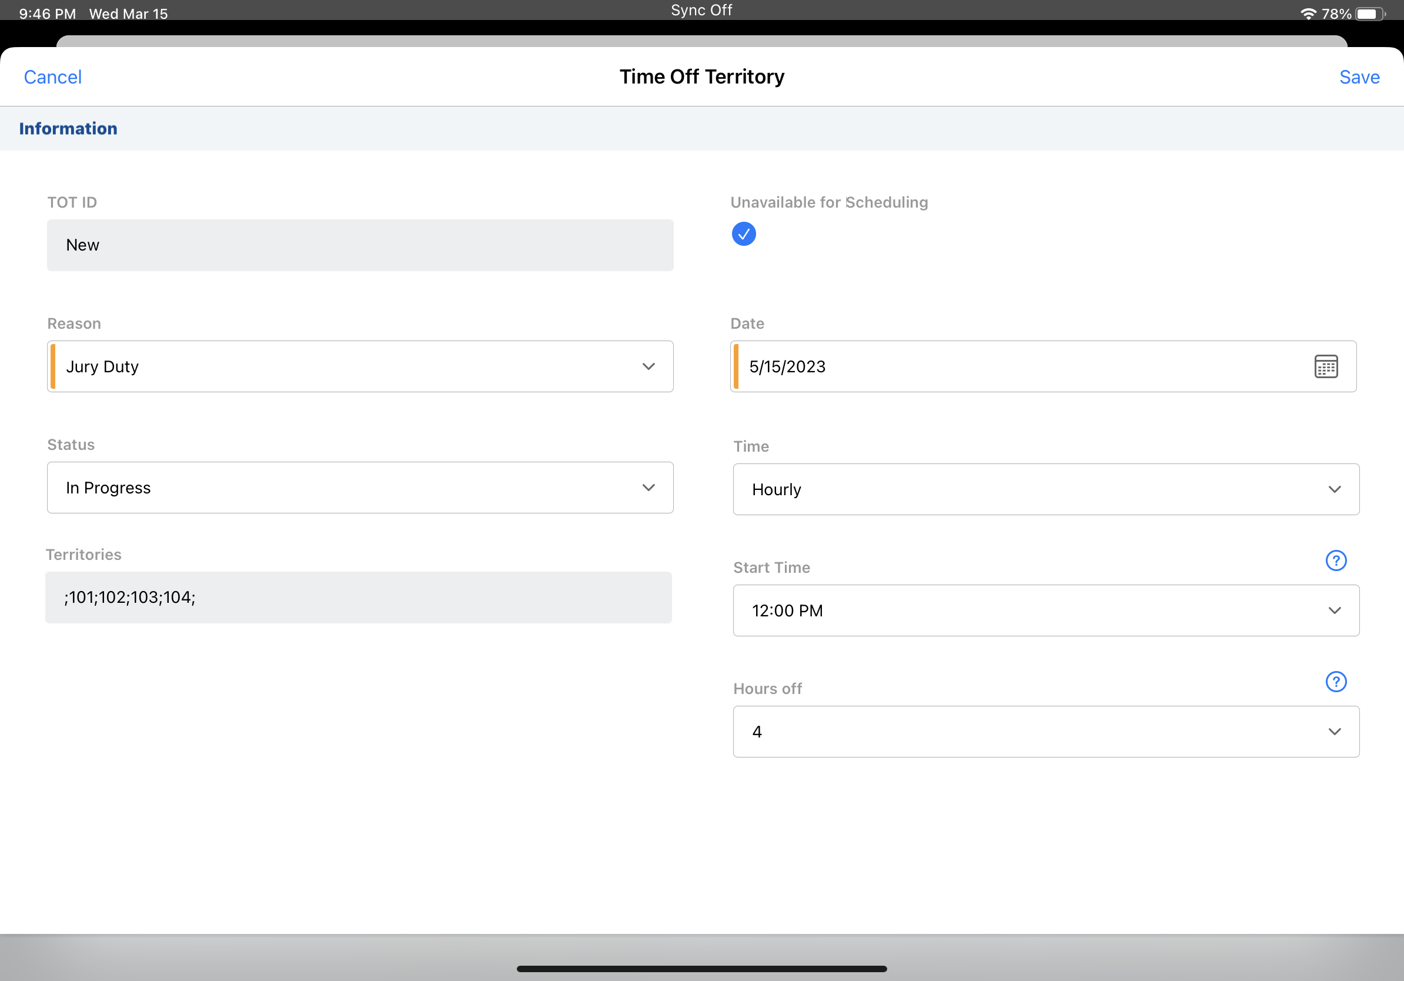Screen dimensions: 1404x981
Task: Save the Time Off Territory record
Action: 1359,77
